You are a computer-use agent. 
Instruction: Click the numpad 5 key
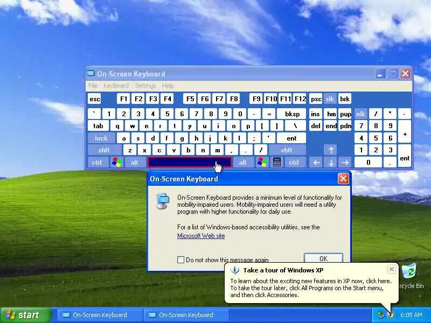pos(376,138)
